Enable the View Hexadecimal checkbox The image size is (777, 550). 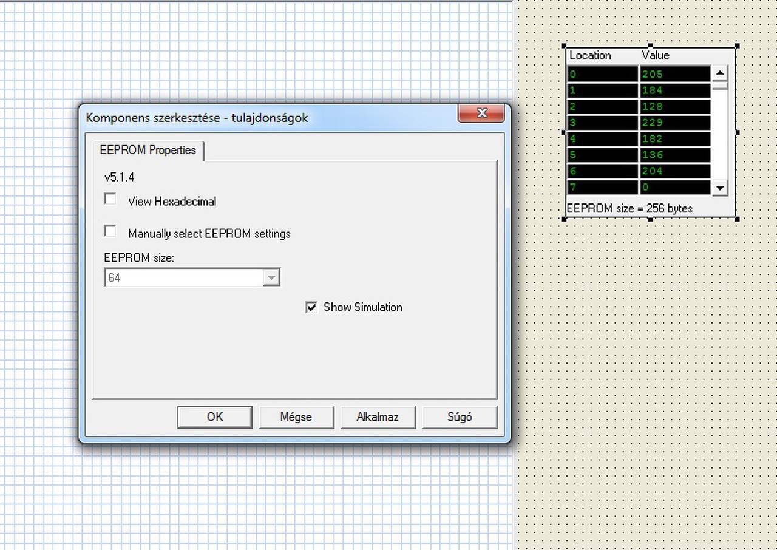coord(110,199)
